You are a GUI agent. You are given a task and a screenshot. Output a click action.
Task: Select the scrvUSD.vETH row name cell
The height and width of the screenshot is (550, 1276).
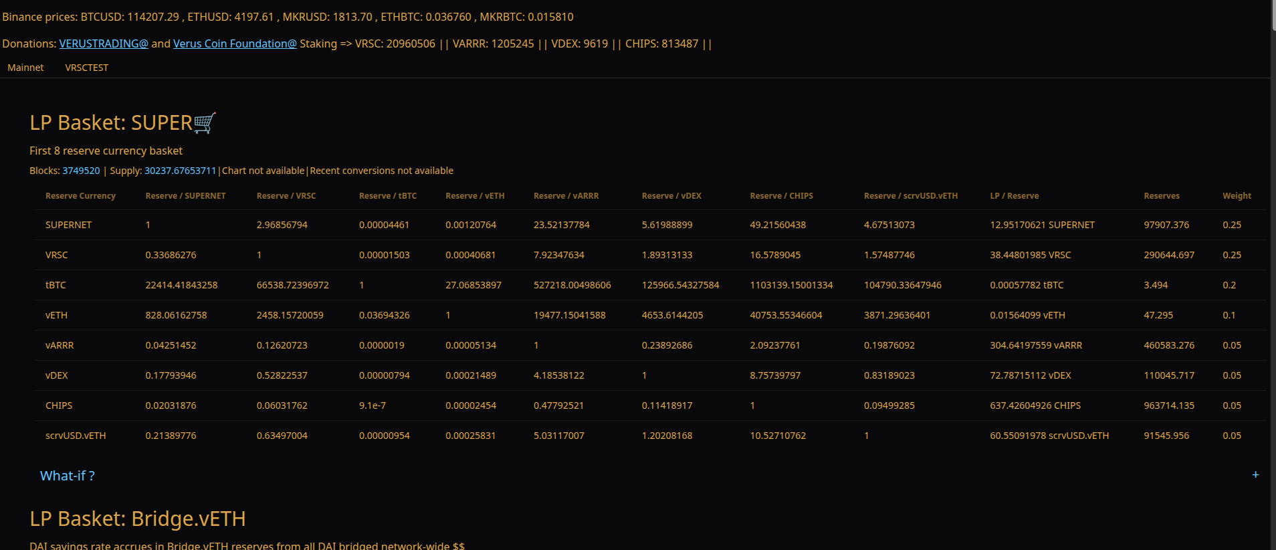(76, 436)
